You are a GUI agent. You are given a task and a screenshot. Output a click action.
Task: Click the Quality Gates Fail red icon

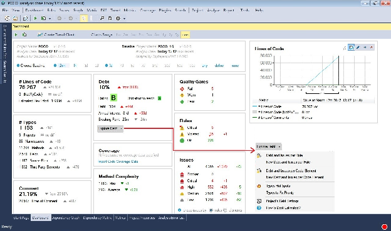click(182, 89)
